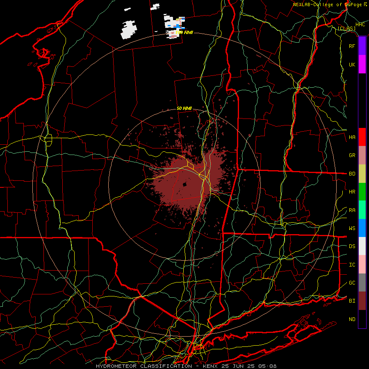This screenshot has width=369, height=369.
Task: Click the olive-yellow BD legend color swatch
Action: (362, 173)
